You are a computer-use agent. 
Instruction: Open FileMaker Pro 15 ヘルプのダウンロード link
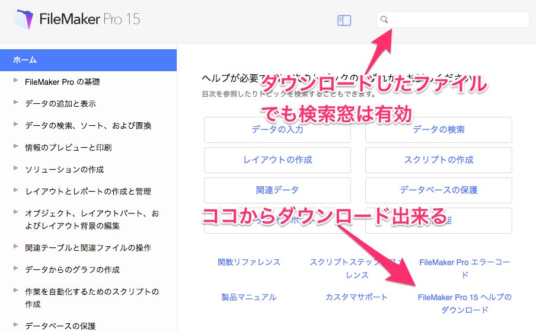click(x=465, y=304)
